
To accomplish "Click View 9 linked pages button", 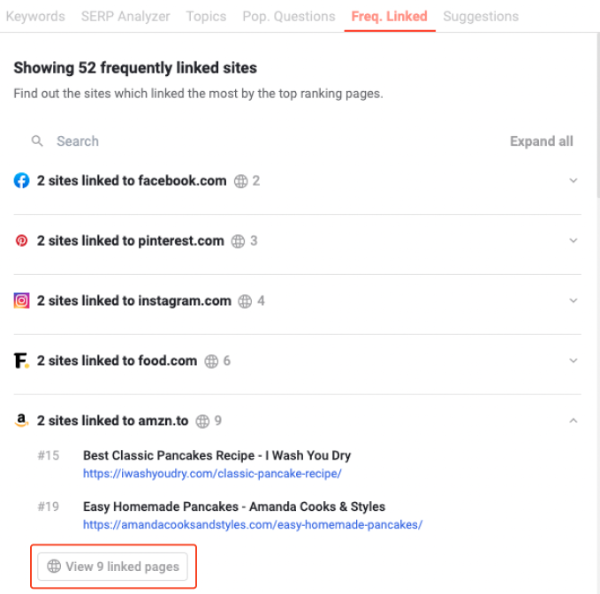I will point(113,567).
